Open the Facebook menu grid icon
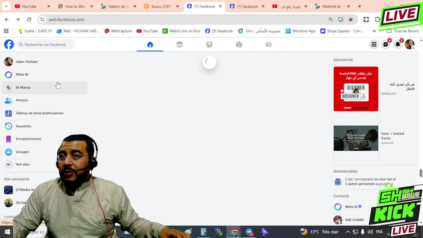This screenshot has height=238, width=423. (x=374, y=45)
